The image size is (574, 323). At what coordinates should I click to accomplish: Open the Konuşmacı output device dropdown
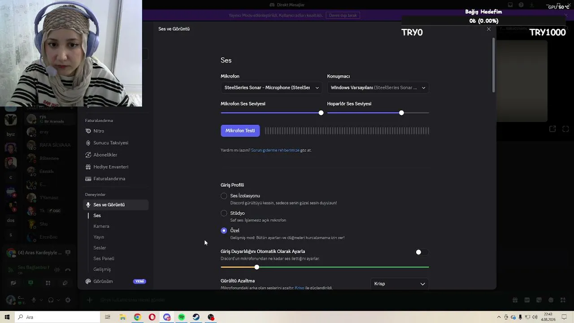[378, 87]
